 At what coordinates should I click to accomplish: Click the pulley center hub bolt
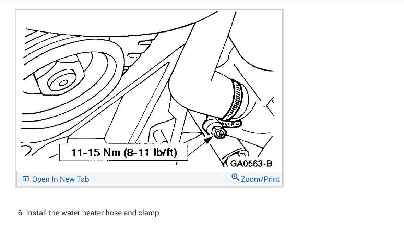[61, 81]
